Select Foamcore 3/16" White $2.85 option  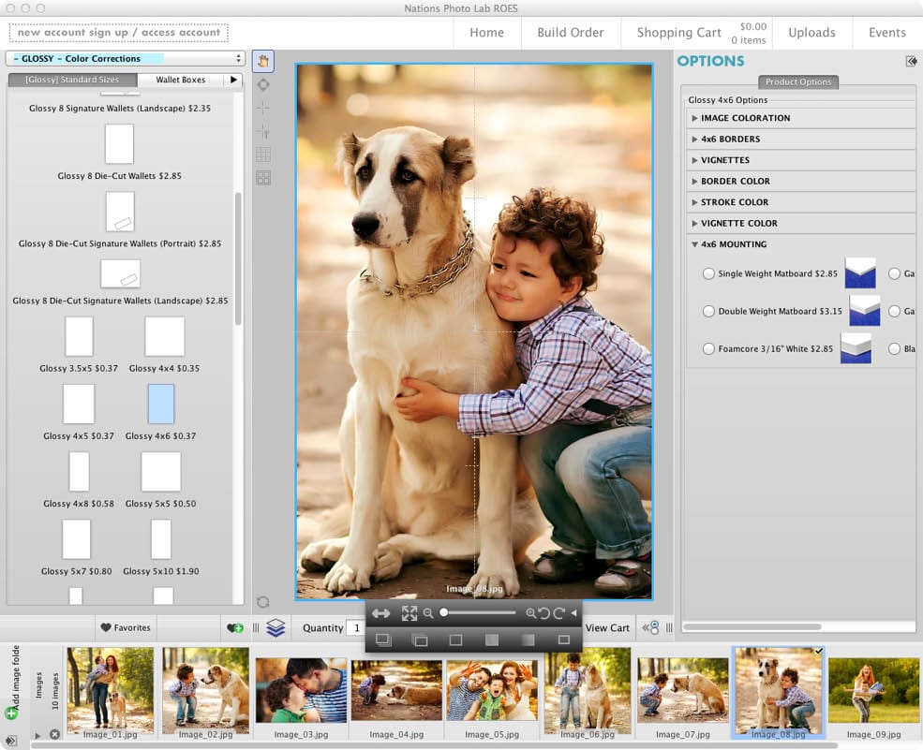[x=708, y=349]
